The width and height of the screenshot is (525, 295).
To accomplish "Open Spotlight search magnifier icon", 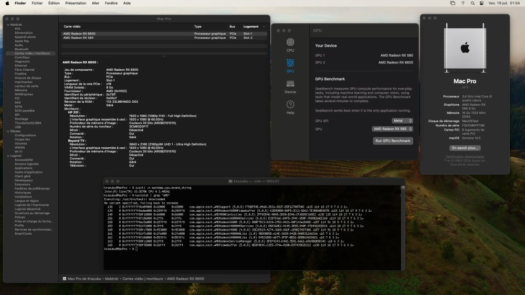I will tap(472, 3).
